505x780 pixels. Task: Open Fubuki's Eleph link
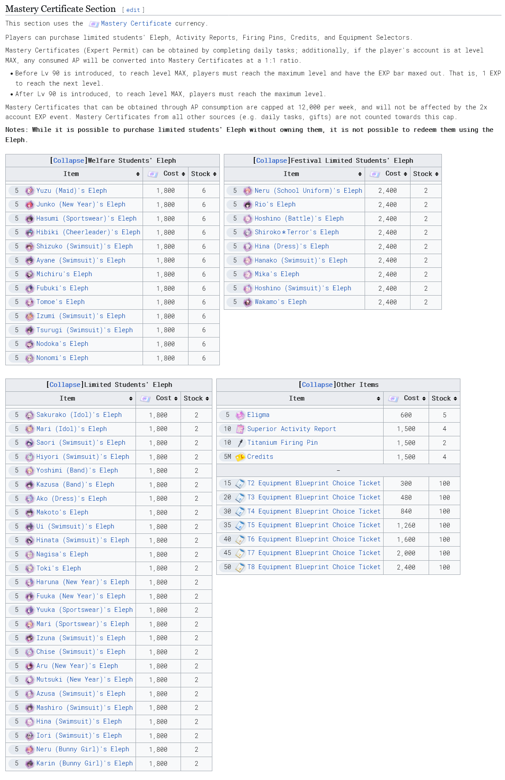(62, 288)
